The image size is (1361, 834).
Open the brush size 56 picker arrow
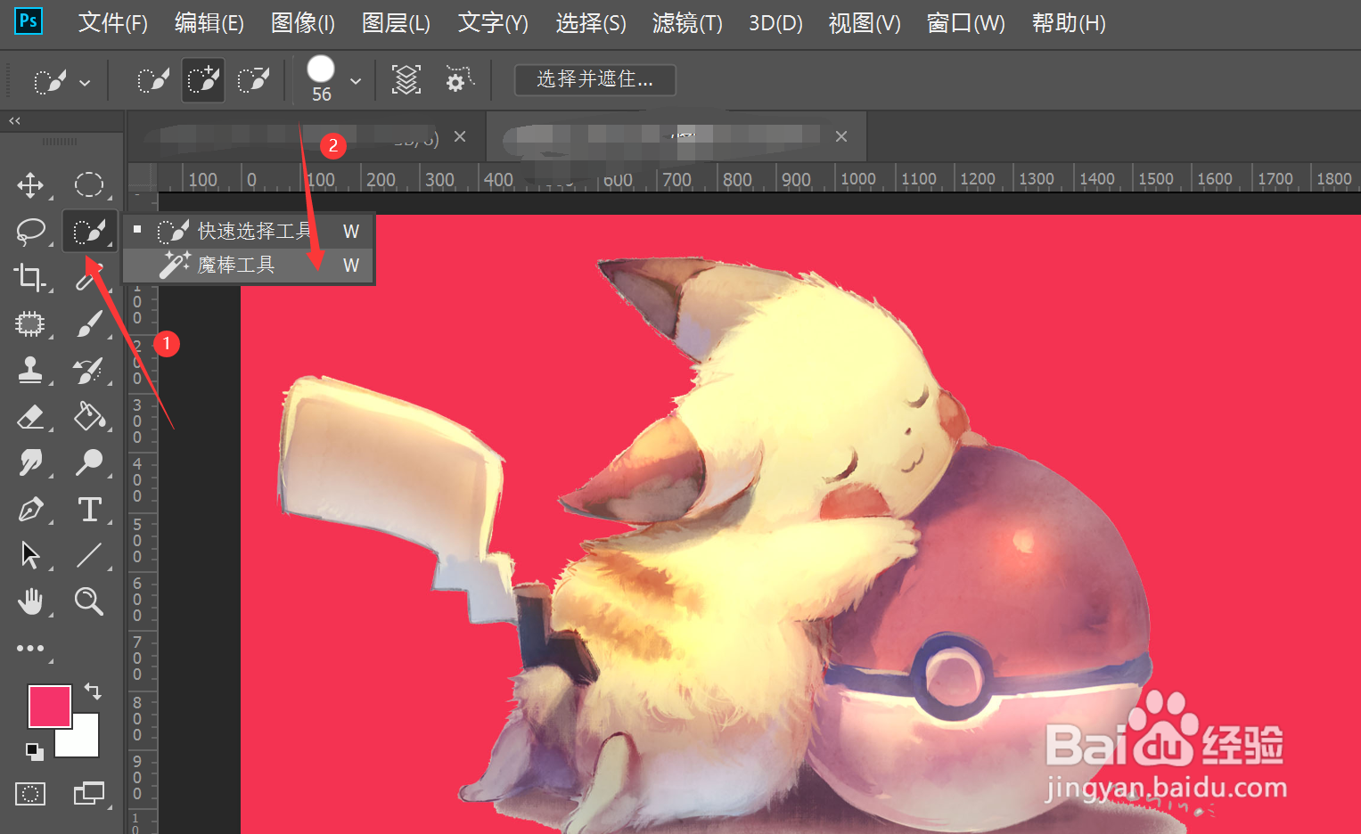356,81
